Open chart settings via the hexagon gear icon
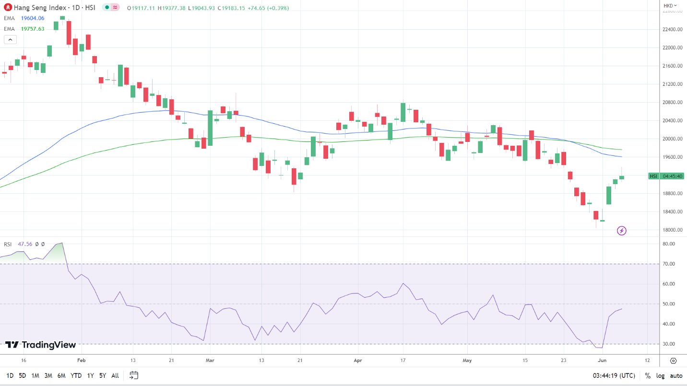The height and width of the screenshot is (386, 687). (673, 361)
